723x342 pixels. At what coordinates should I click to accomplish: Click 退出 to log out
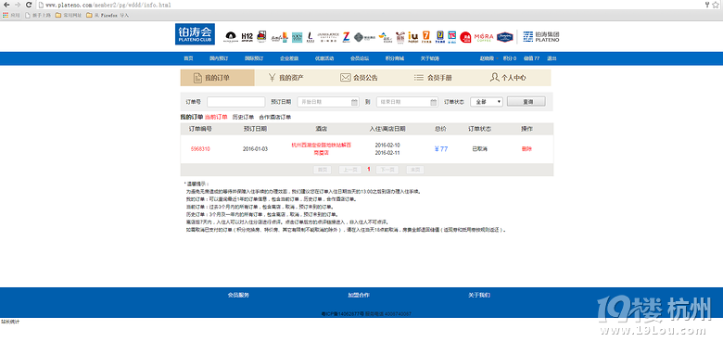(552, 58)
